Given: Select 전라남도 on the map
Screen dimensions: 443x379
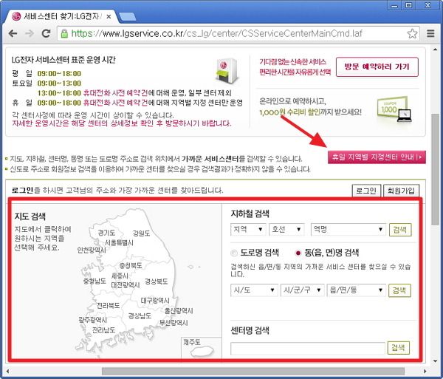Looking at the screenshot, I should 103,330.
